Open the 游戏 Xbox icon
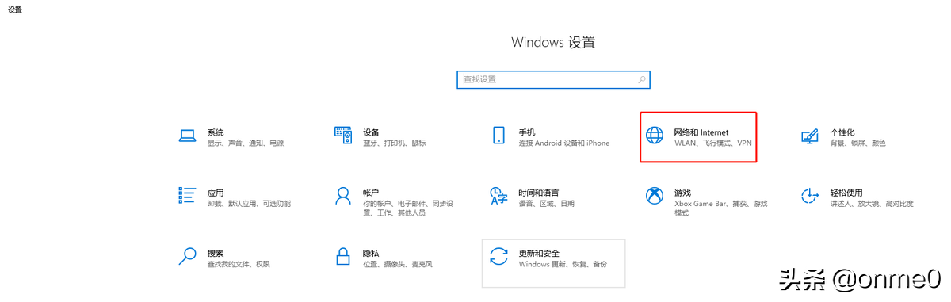Image resolution: width=951 pixels, height=302 pixels. click(655, 196)
